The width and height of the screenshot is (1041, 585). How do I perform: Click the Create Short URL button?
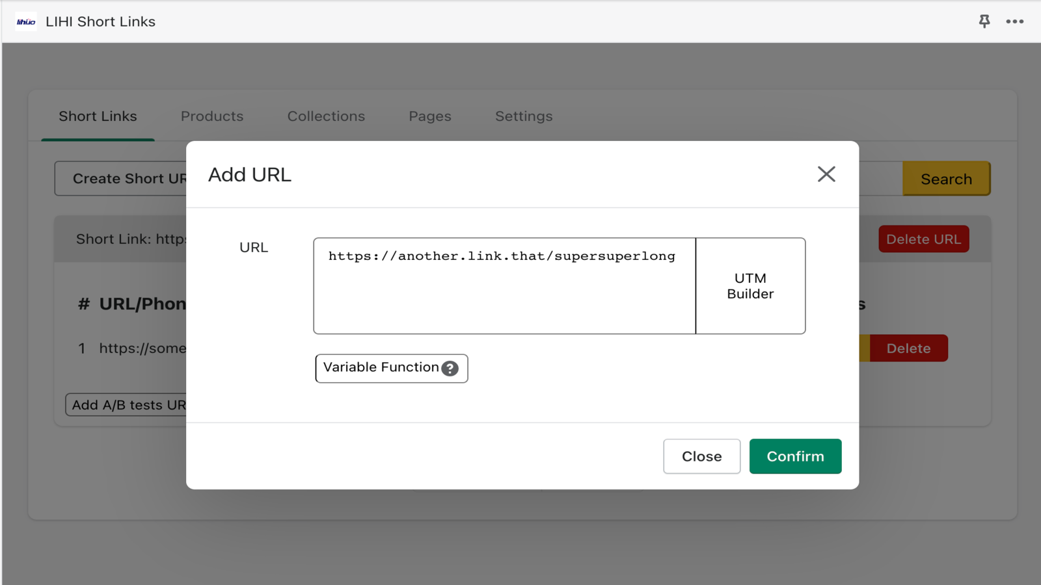121,179
